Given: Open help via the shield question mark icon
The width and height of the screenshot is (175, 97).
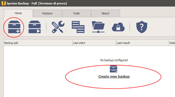Looking at the screenshot, I should click(142, 27).
